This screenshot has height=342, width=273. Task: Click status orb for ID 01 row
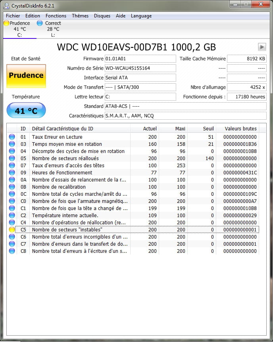coord(12,137)
